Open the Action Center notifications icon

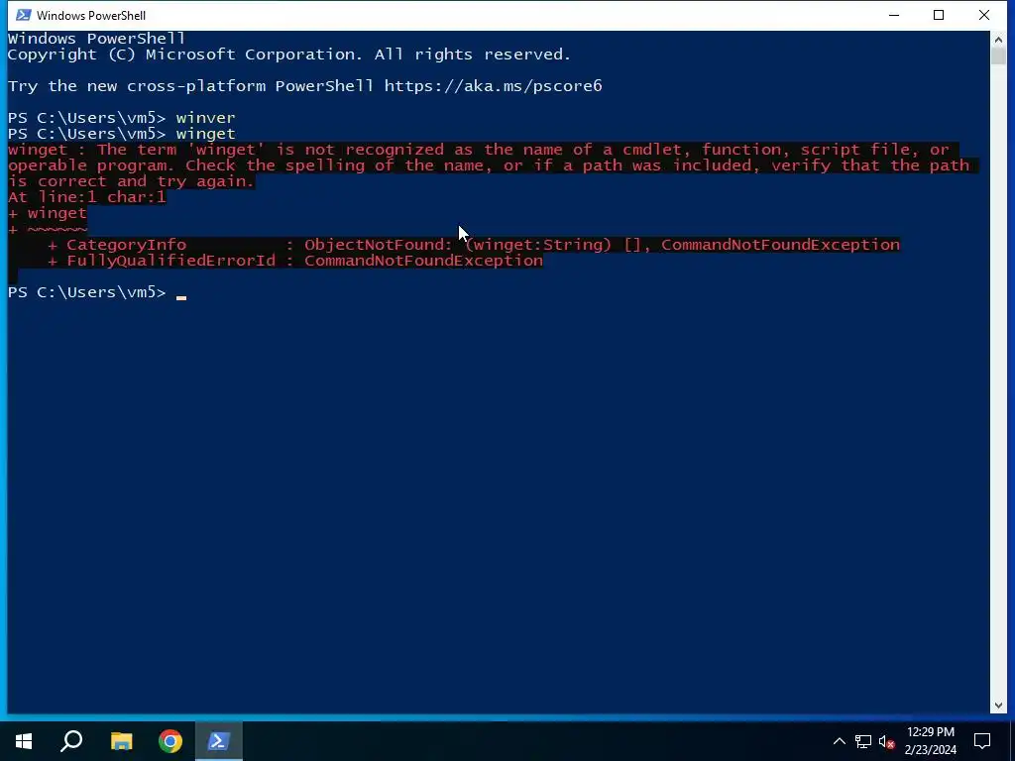tap(982, 741)
